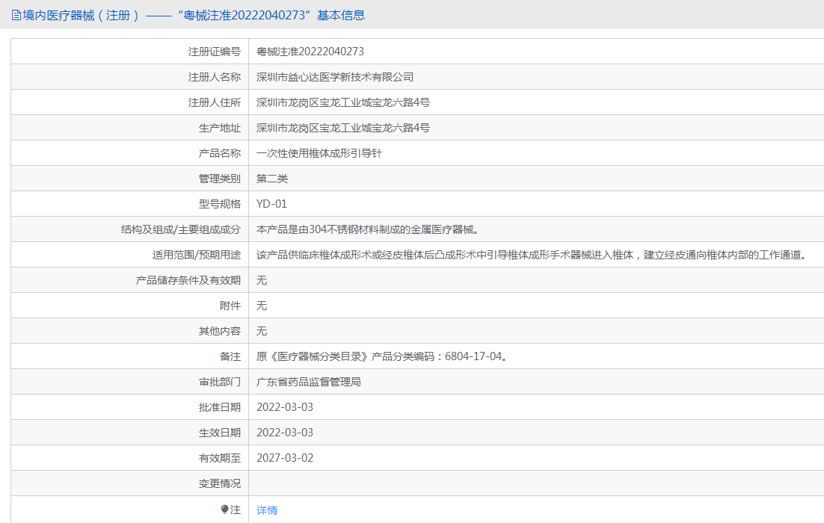Click the 生效日期 label
Image resolution: width=824 pixels, height=523 pixels.
click(x=220, y=433)
